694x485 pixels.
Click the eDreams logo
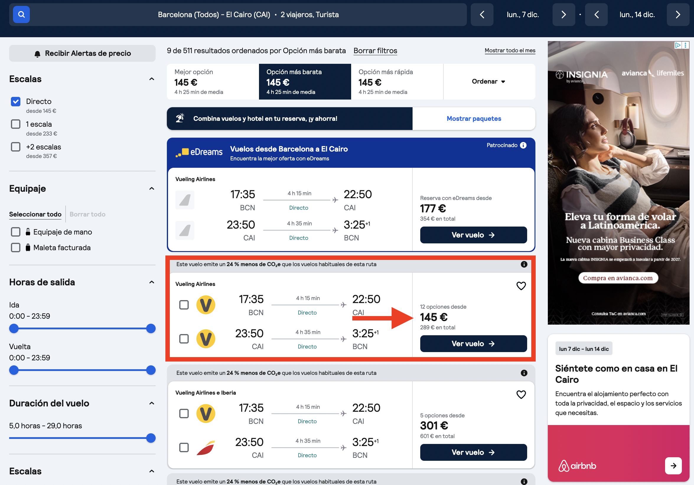click(x=199, y=152)
